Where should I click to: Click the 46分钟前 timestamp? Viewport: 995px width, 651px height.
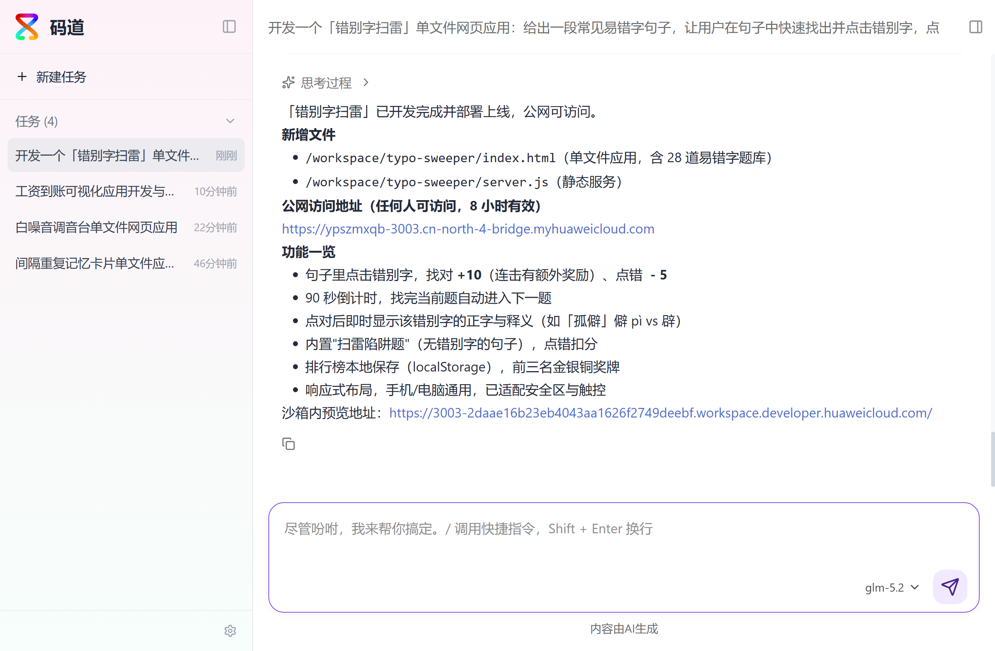[x=215, y=263]
